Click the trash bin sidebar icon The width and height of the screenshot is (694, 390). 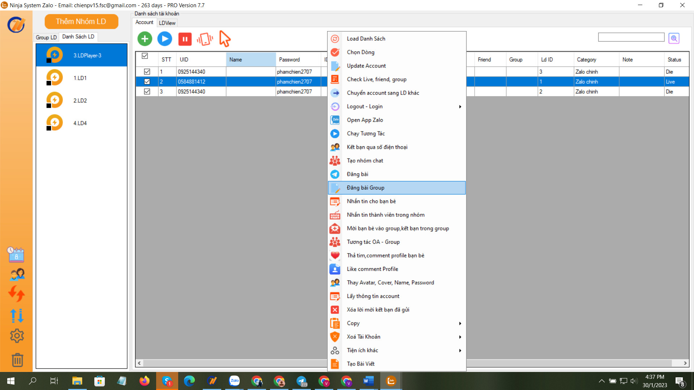click(x=17, y=360)
